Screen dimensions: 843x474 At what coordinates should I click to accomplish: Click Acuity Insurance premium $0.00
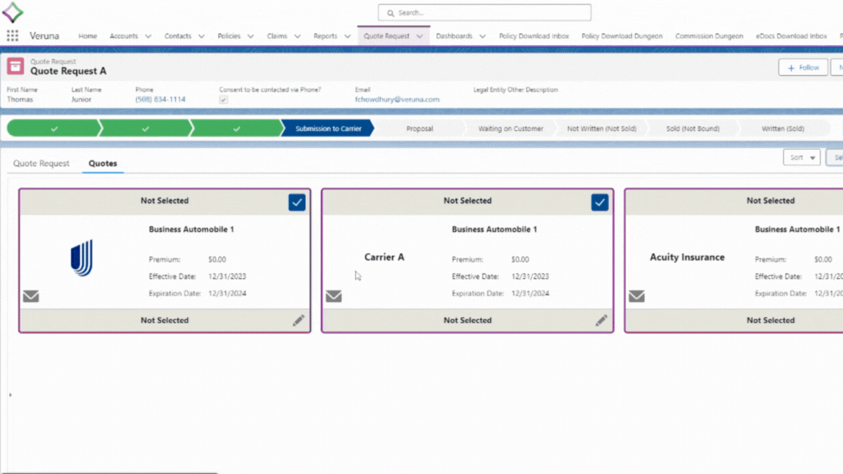pos(823,259)
